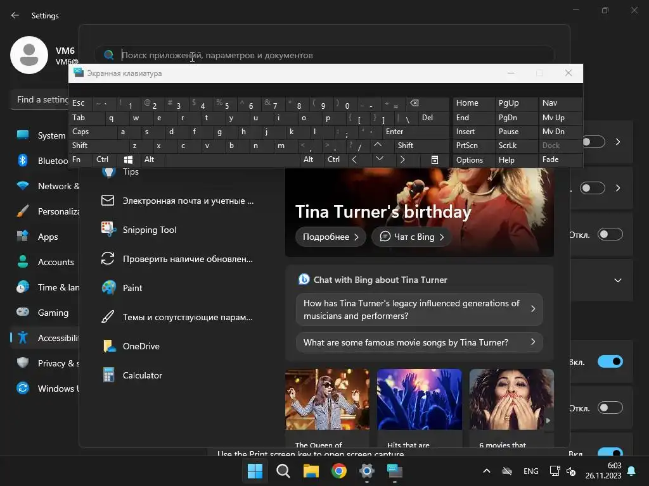Open the Gaming category in Settings
This screenshot has width=649, height=486.
[x=45, y=313]
